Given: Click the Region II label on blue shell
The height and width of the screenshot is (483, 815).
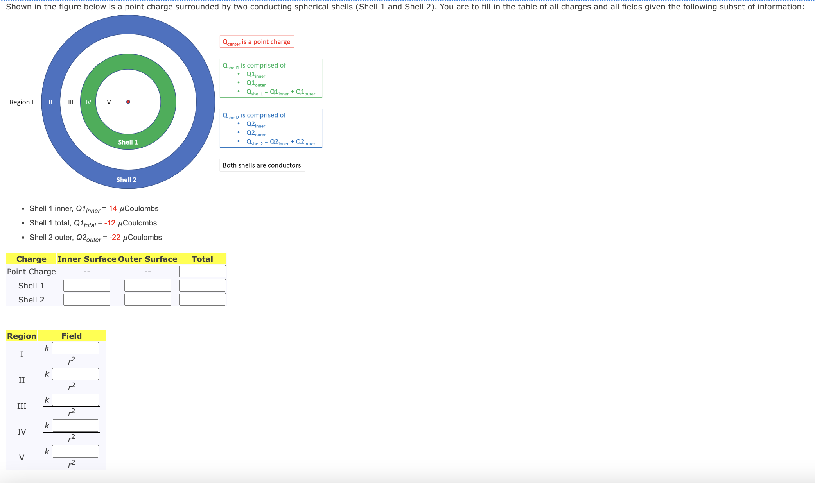Looking at the screenshot, I should [x=50, y=102].
